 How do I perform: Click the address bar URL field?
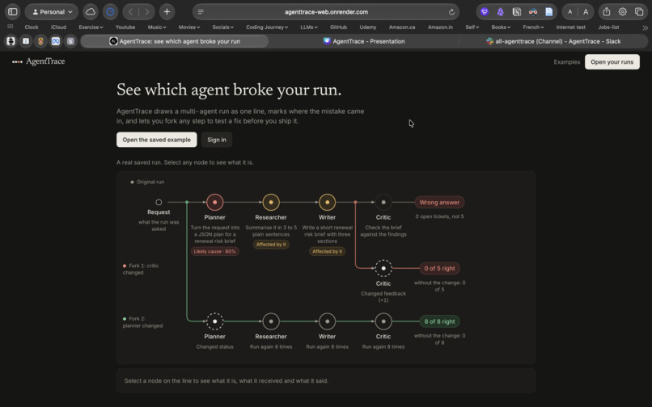coord(326,12)
